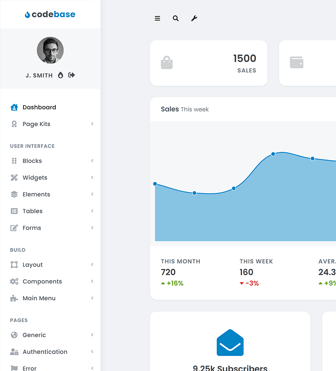Expand the Widgets submenu chevron
336x371 pixels.
[92, 178]
